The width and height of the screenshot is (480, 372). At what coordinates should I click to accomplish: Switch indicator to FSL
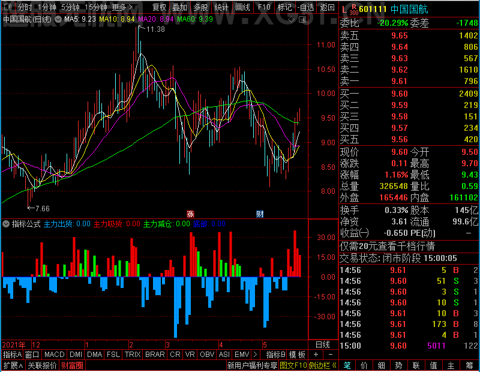[113, 355]
